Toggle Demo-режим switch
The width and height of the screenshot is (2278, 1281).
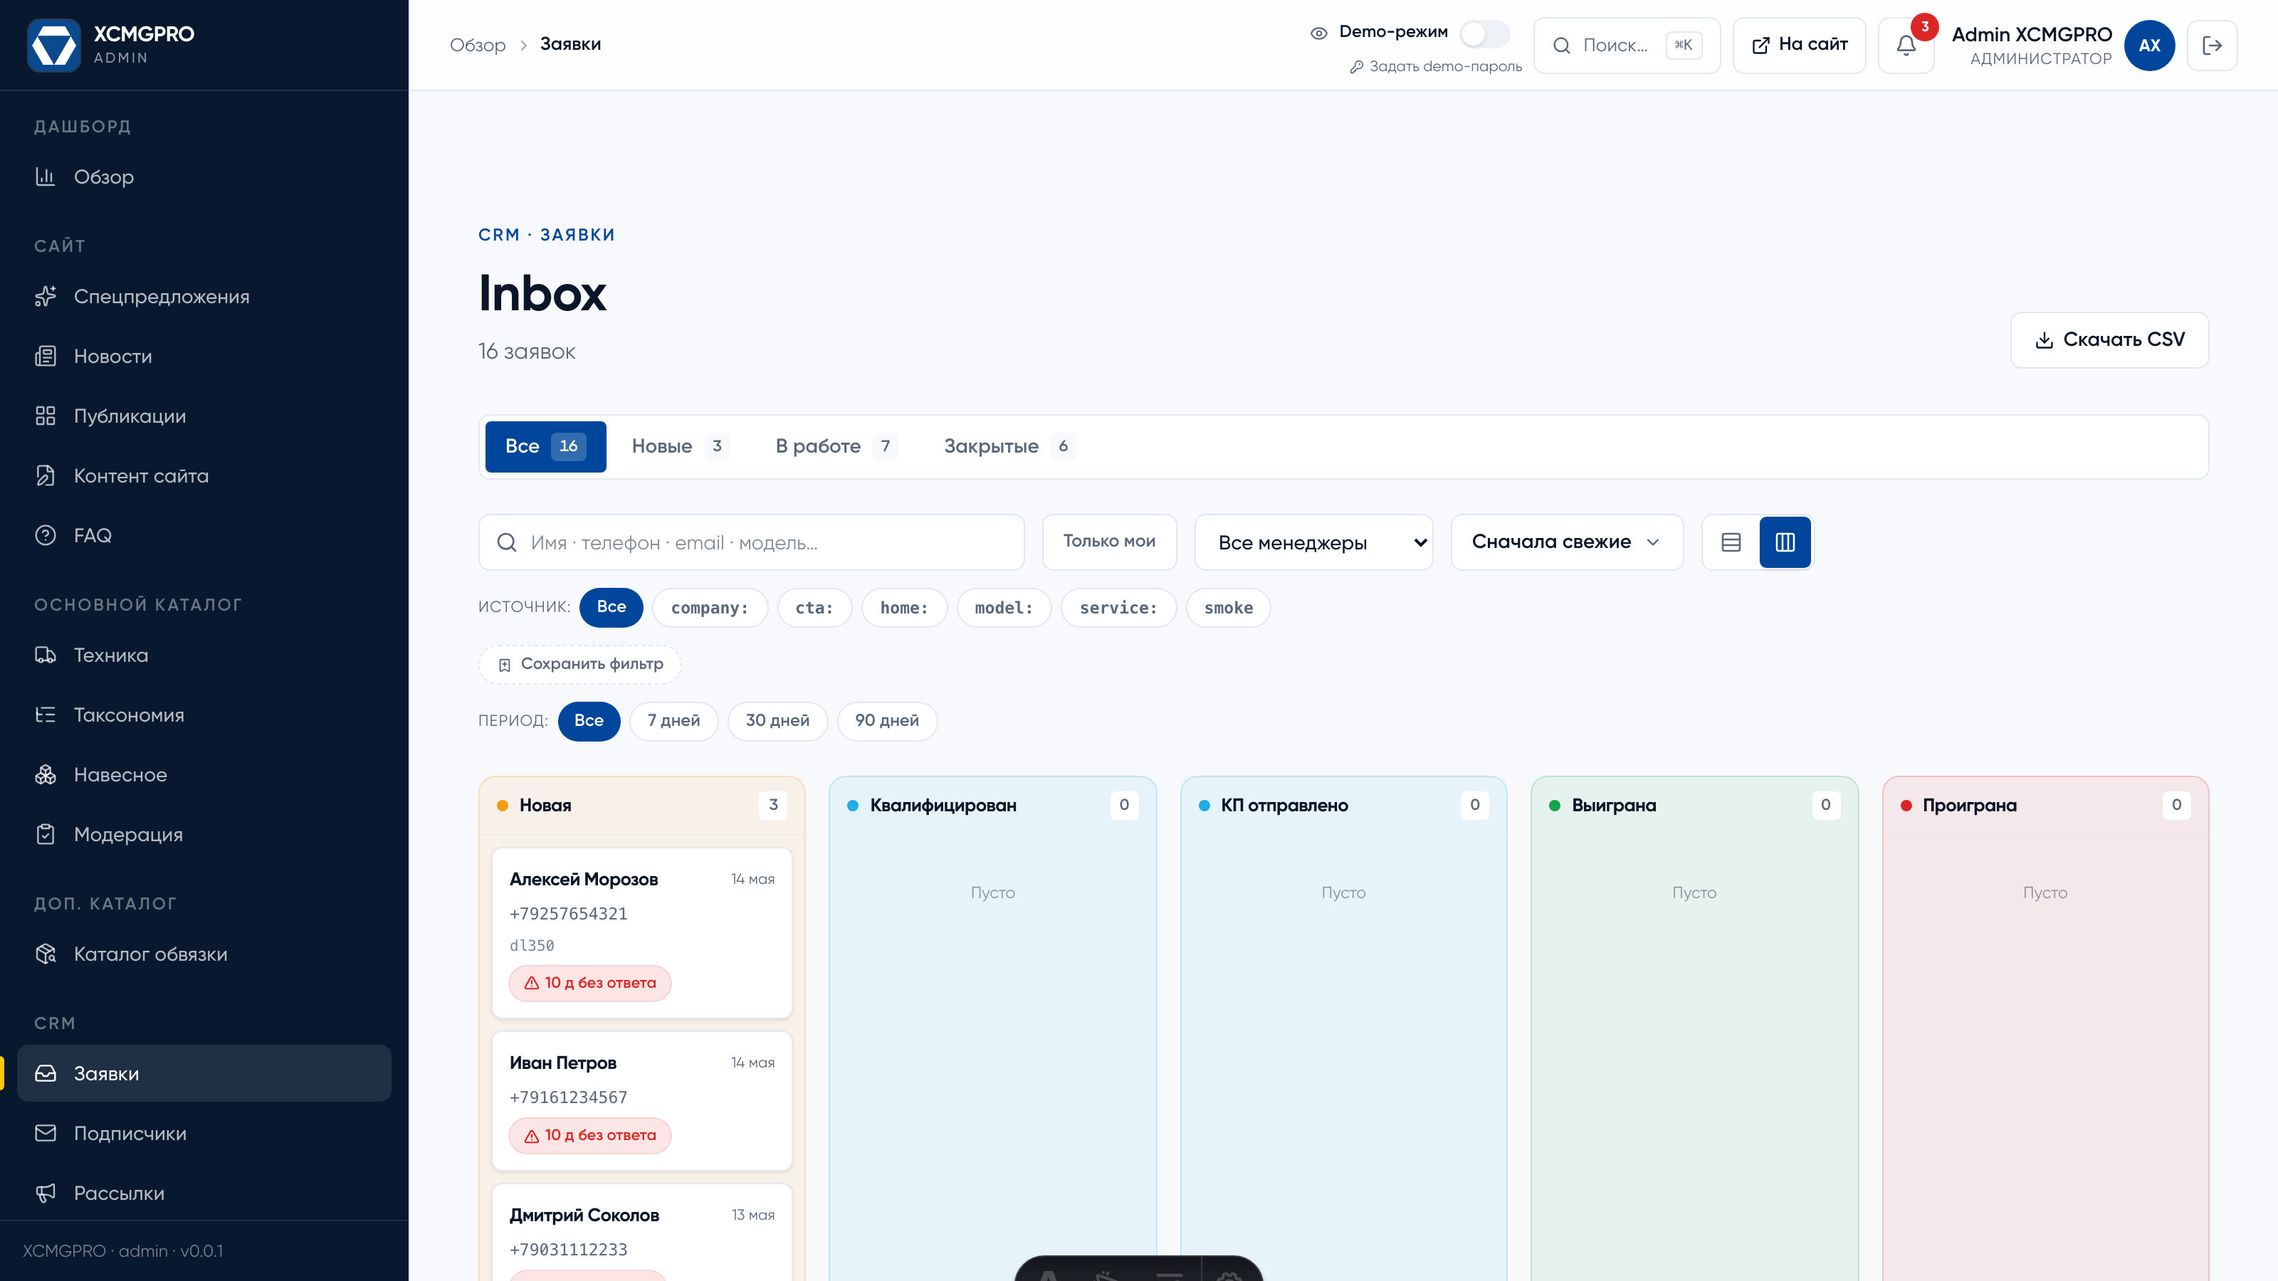[x=1484, y=33]
